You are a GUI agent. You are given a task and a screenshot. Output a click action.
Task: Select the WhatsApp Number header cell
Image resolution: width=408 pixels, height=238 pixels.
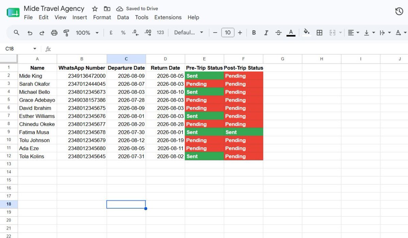tap(82, 68)
